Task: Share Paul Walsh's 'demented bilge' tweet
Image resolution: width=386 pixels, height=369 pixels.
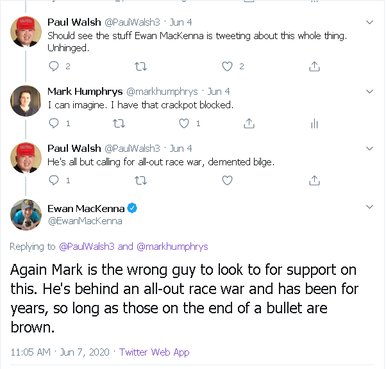Action: click(314, 181)
